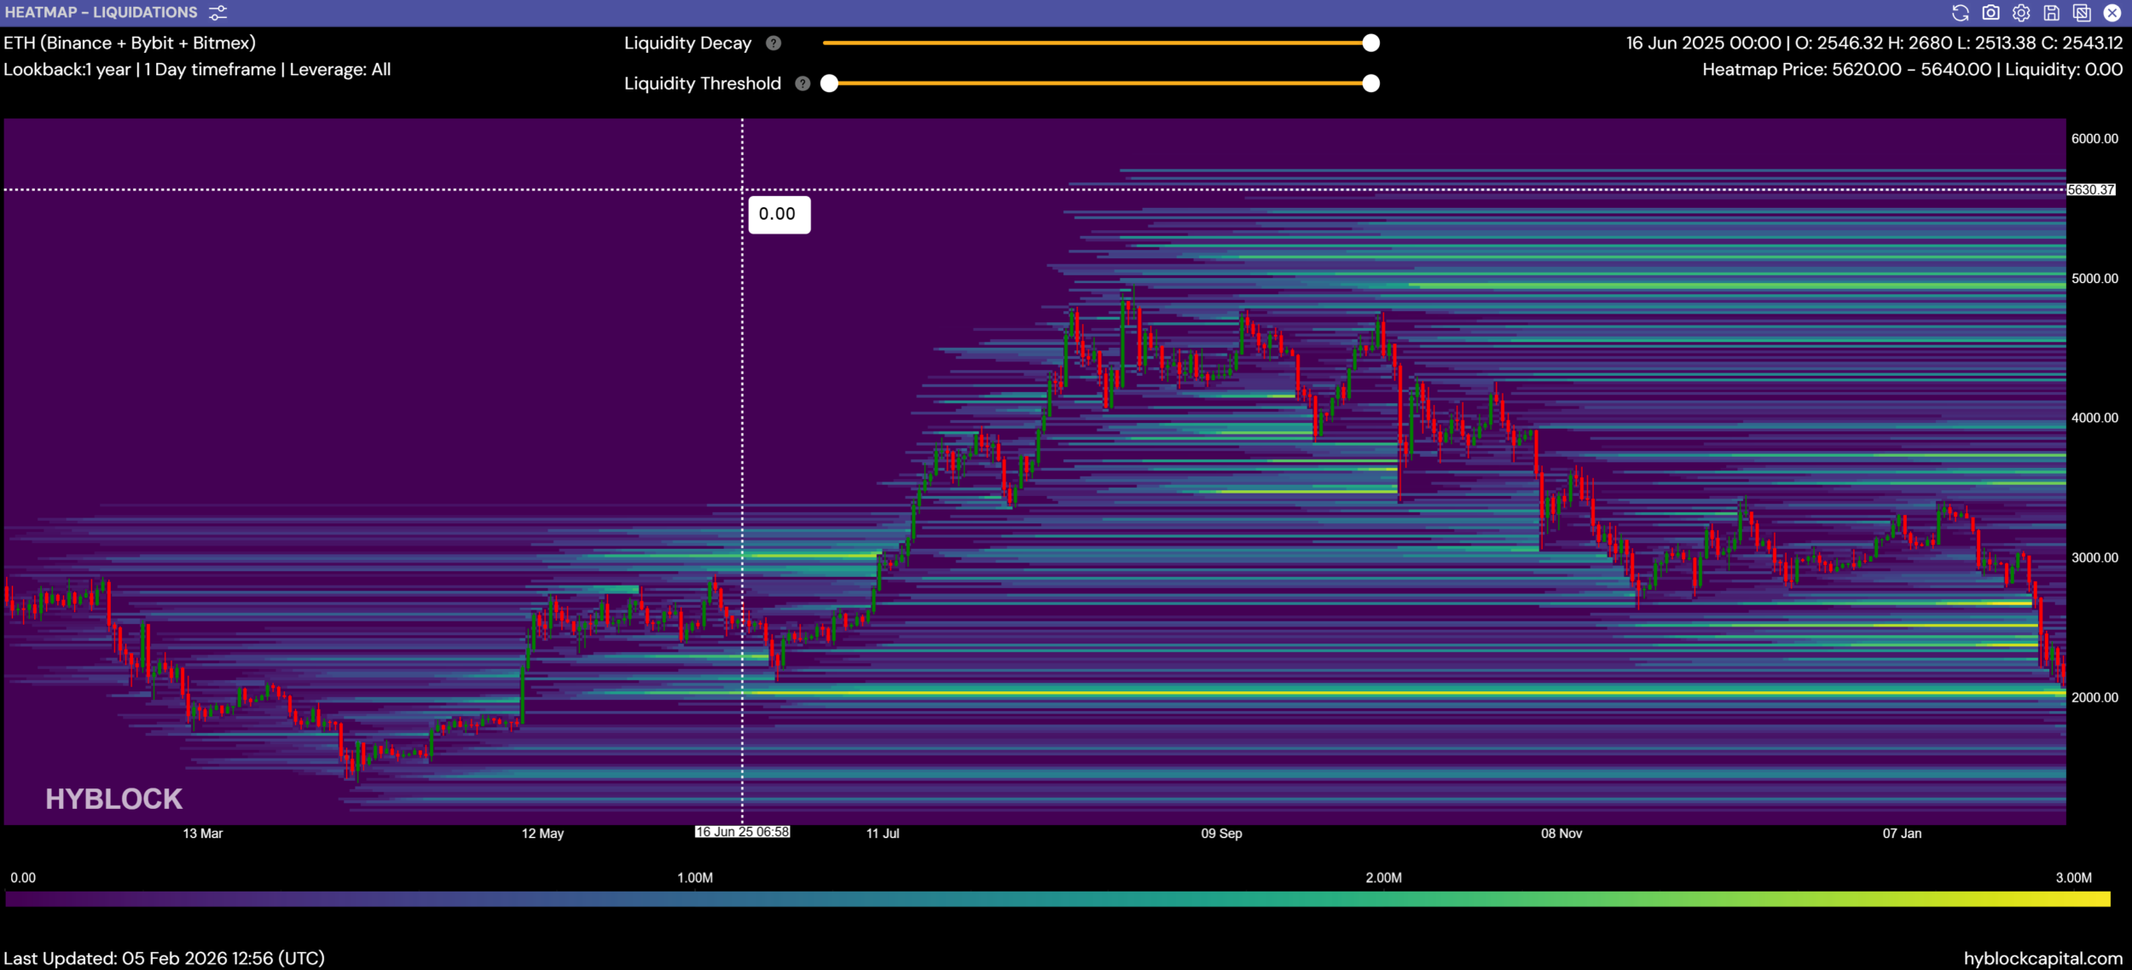This screenshot has width=2132, height=970.
Task: Click the 5000.00 price axis label
Action: pos(2094,279)
